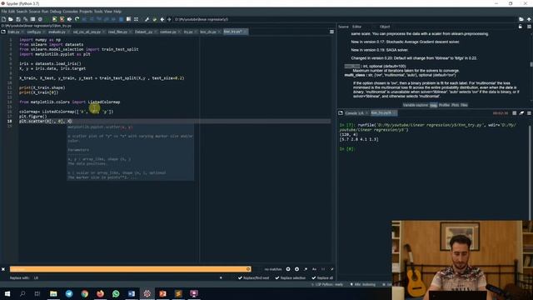Open WhatsApp from taskbar
The height and width of the screenshot is (300, 533).
[116, 293]
